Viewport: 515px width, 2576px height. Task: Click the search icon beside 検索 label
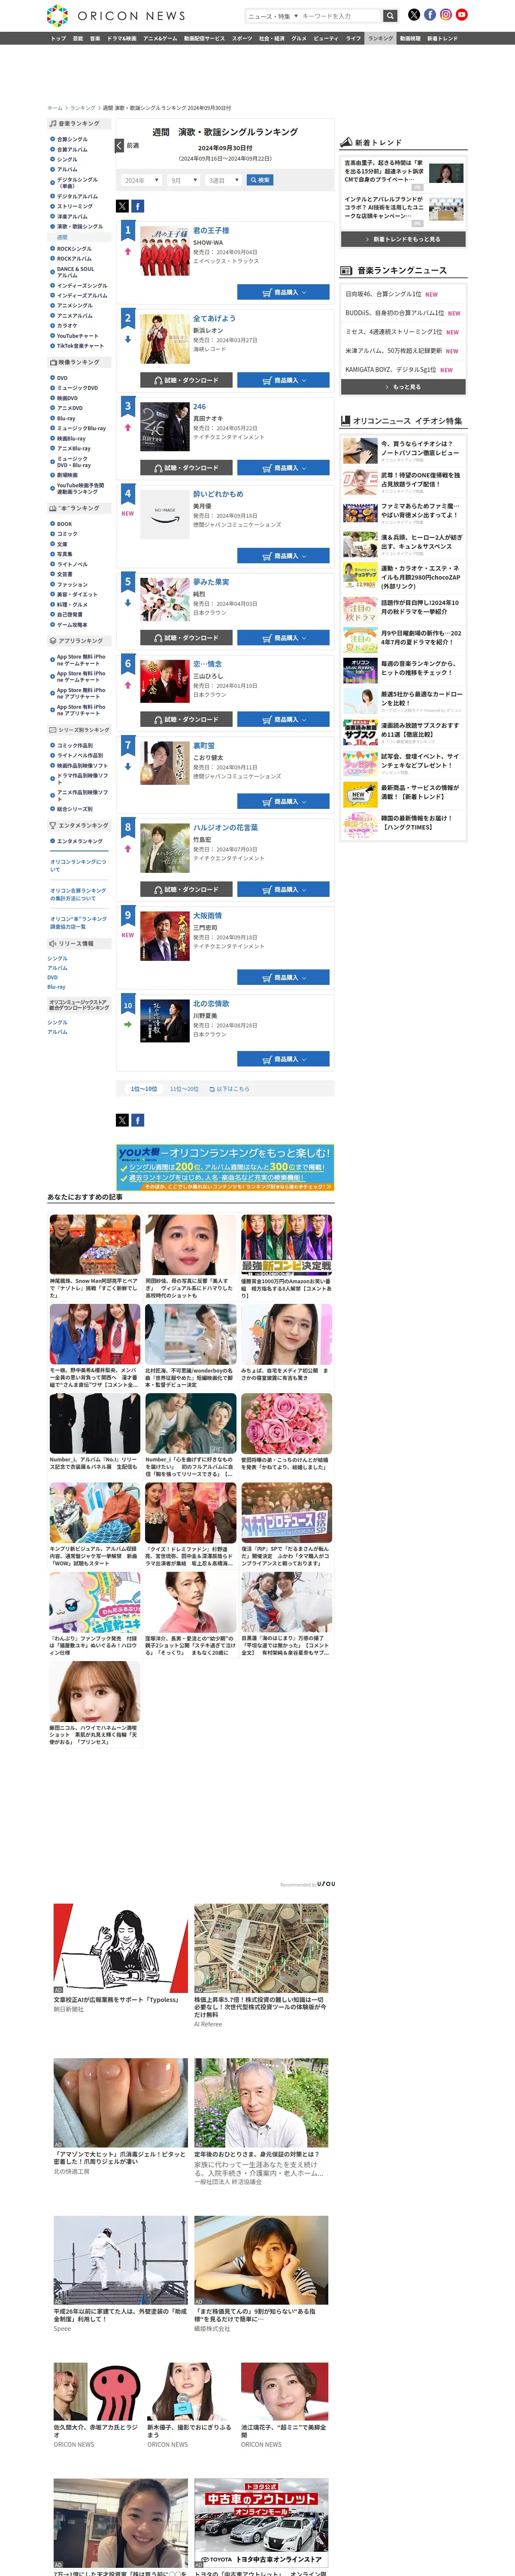pos(253,180)
